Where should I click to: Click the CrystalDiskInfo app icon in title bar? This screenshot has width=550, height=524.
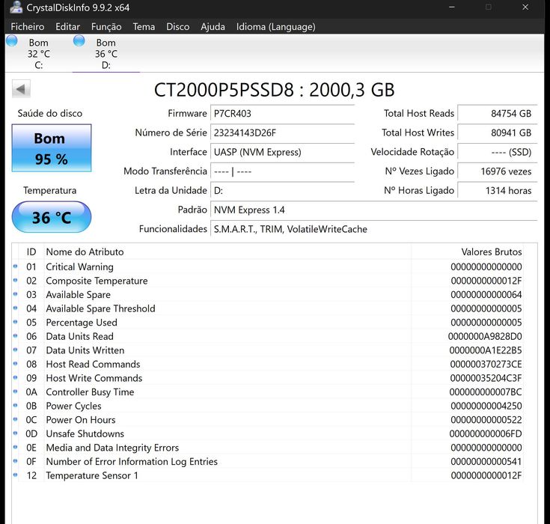(16, 7)
